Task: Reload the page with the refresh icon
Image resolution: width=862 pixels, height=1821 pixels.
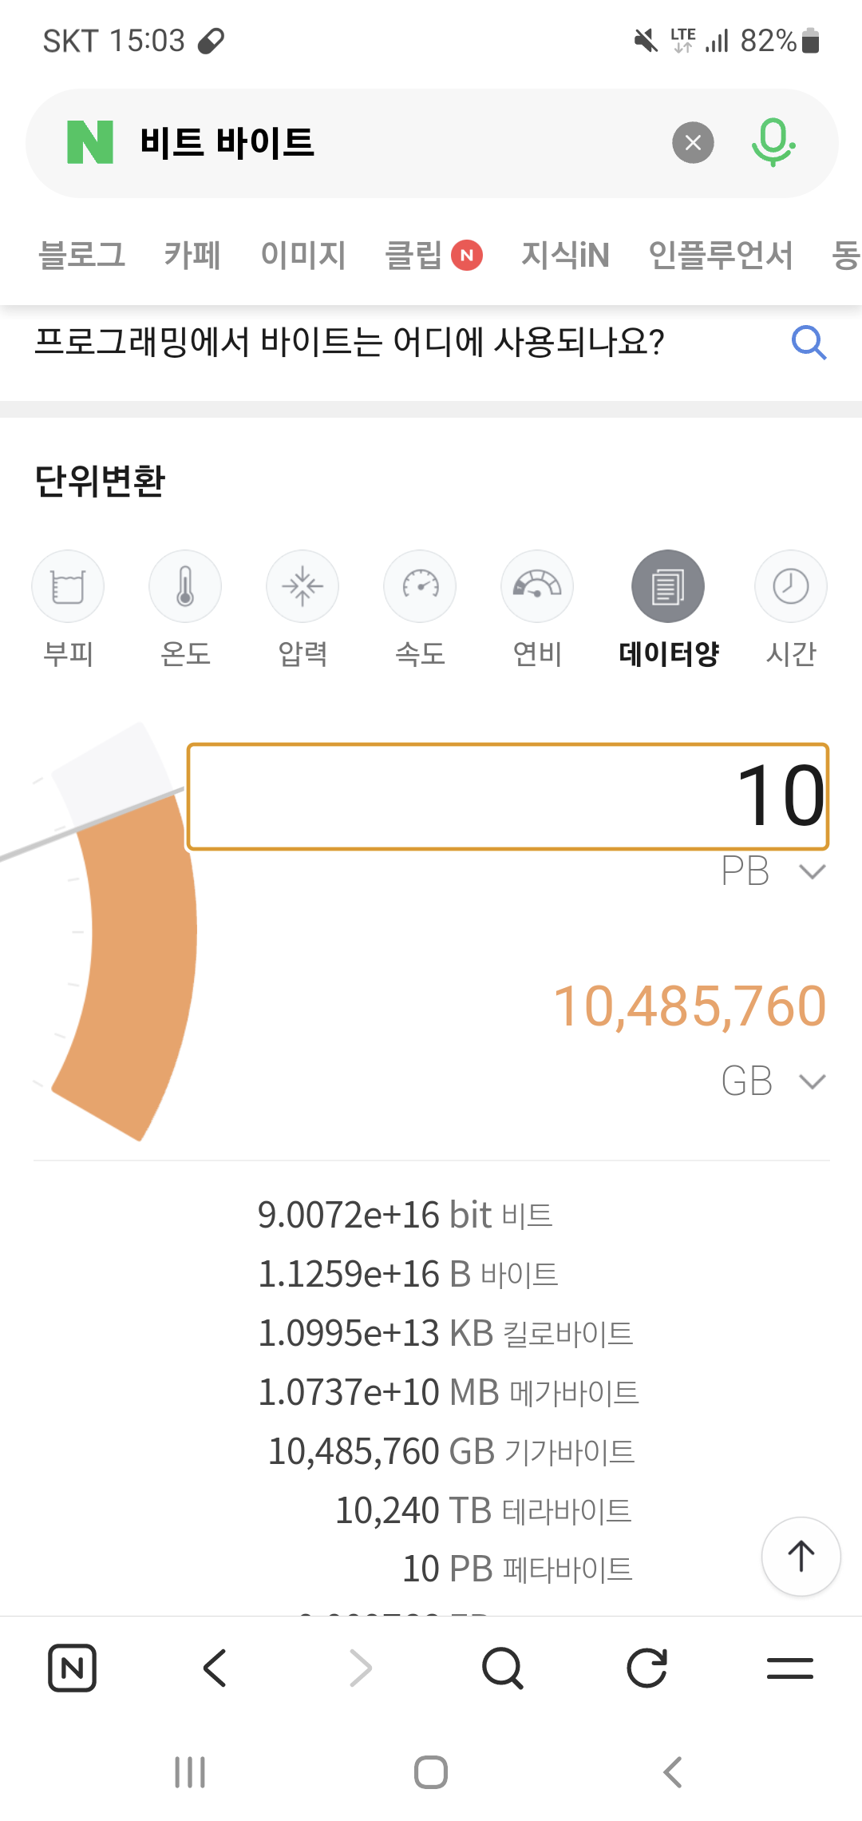Action: coord(646,1668)
